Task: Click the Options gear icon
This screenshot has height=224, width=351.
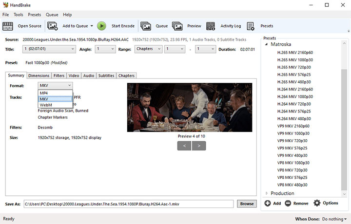Action: point(317,203)
